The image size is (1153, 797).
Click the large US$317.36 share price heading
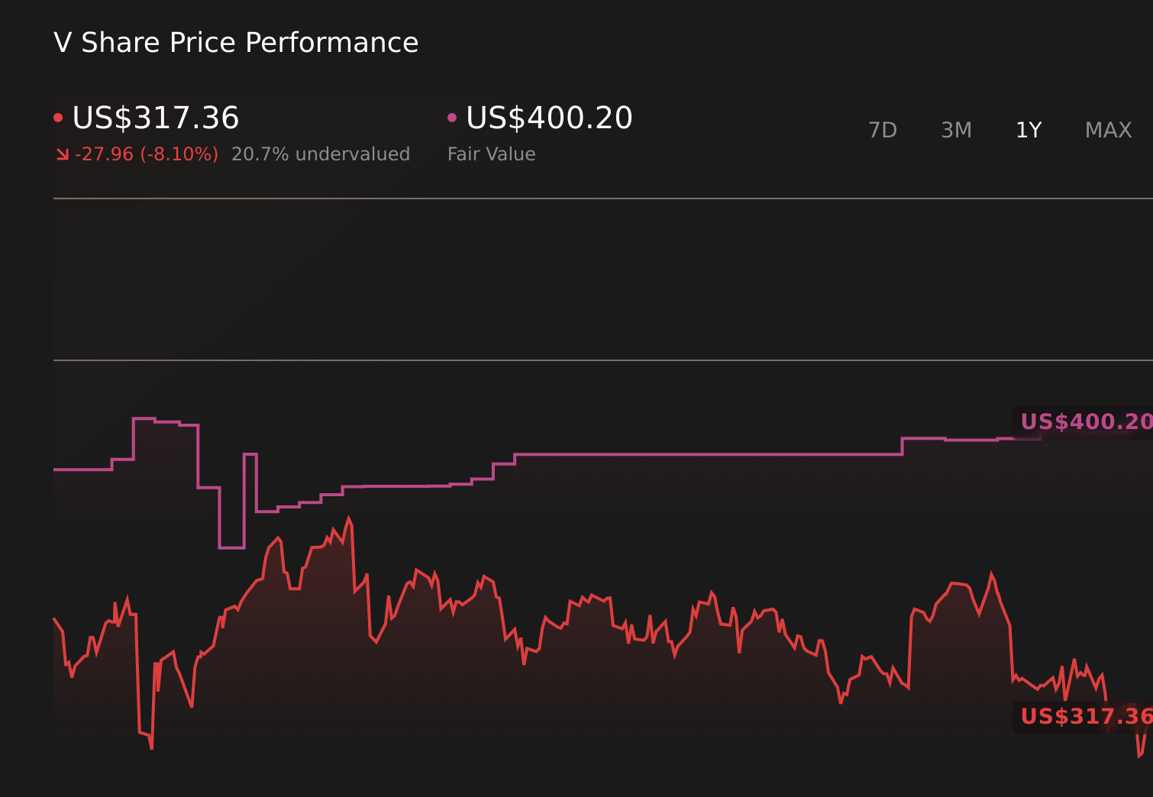(156, 118)
